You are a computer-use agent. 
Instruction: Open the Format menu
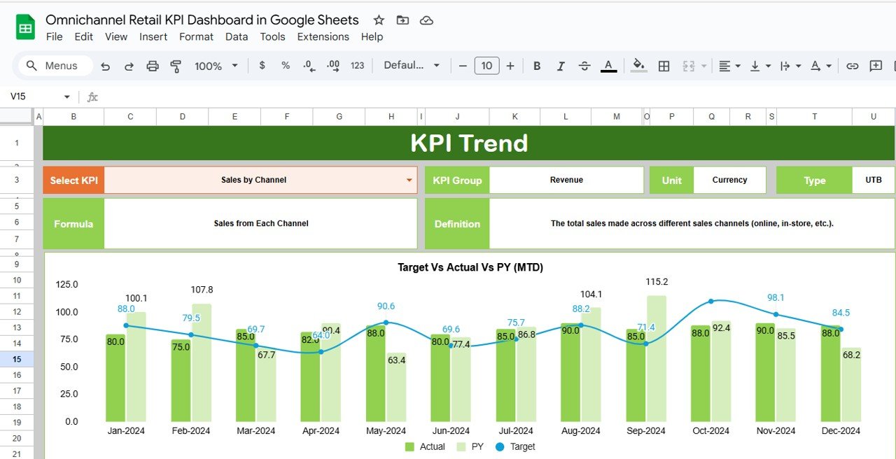click(x=196, y=36)
